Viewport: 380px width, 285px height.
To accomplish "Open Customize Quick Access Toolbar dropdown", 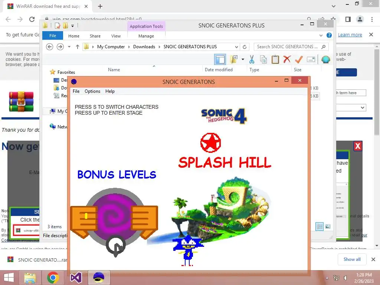I will [72, 26].
